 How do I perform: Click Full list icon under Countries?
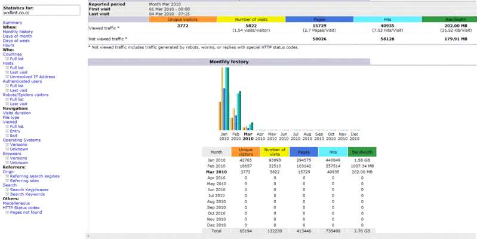tap(7, 59)
